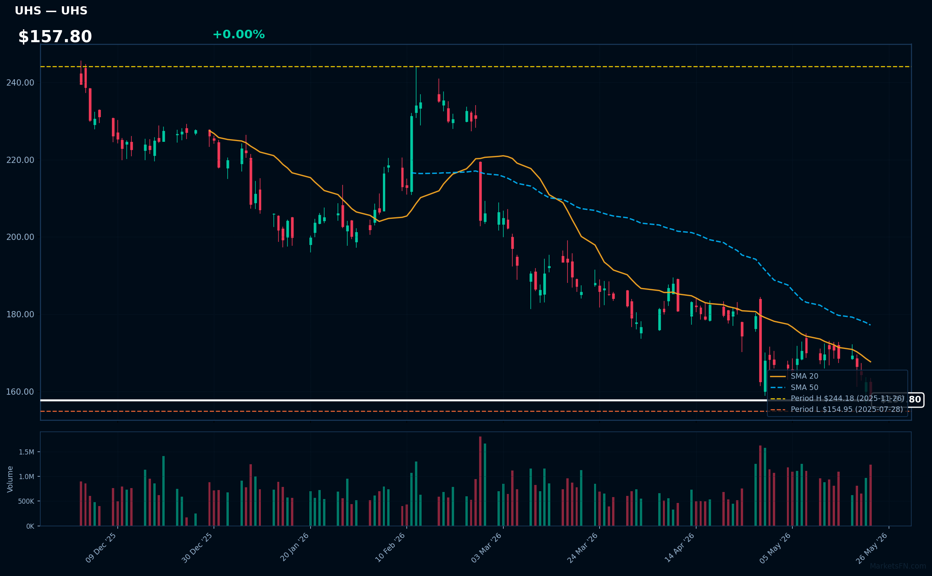The width and height of the screenshot is (932, 576).
Task: Click the 160.00 price axis label
Action: pyautogui.click(x=20, y=392)
